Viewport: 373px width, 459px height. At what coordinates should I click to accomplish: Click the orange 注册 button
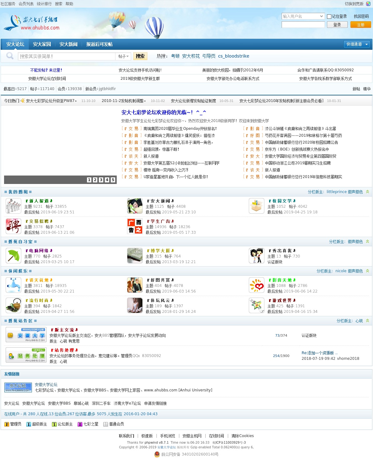(360, 25)
